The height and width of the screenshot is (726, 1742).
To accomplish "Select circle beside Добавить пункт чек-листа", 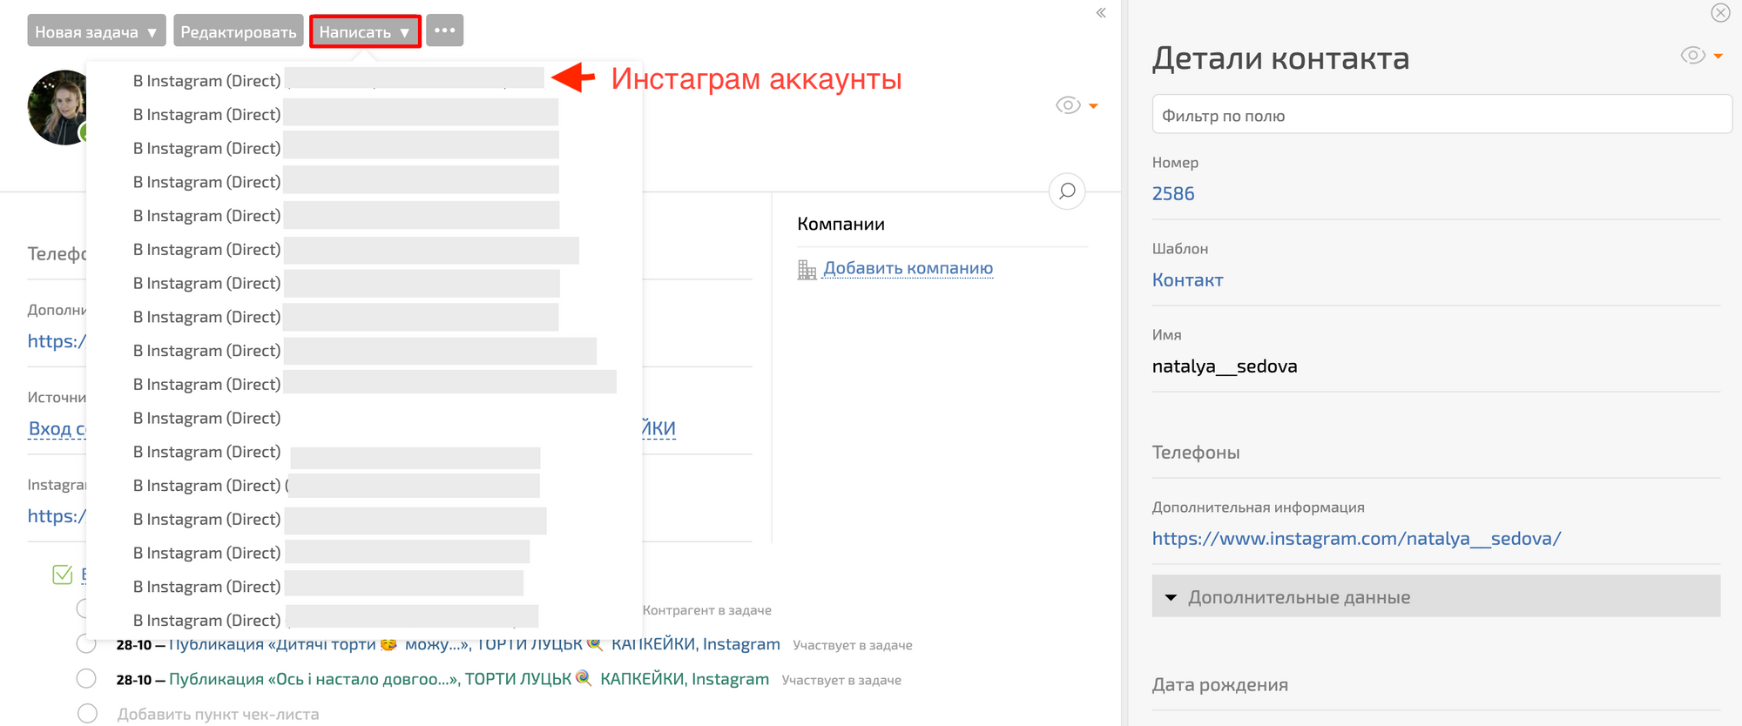I will [87, 714].
